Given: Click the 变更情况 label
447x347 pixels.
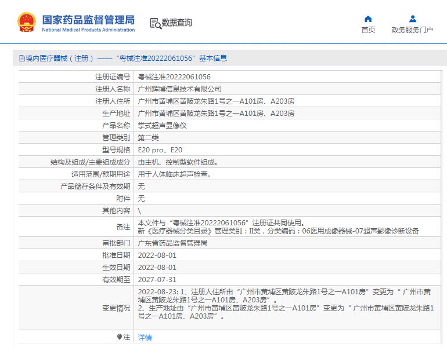Looking at the screenshot, I should point(116,308).
